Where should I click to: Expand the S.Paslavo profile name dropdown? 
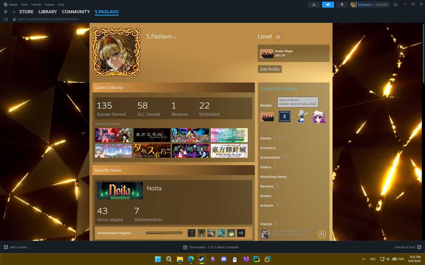click(175, 38)
